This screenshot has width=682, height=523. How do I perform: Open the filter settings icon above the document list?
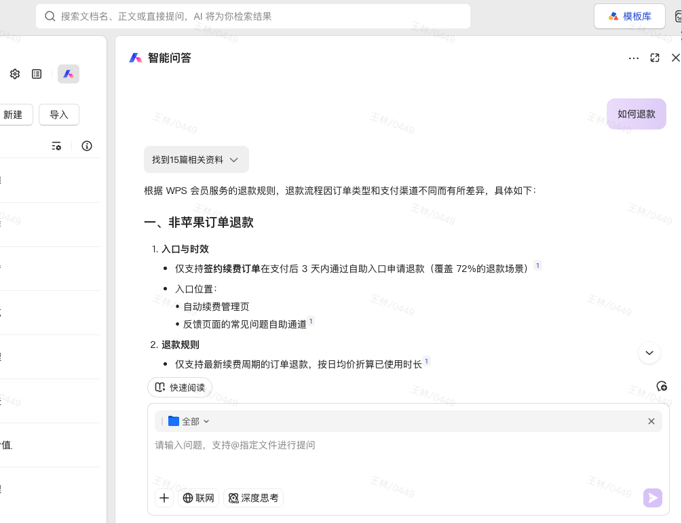pyautogui.click(x=56, y=146)
